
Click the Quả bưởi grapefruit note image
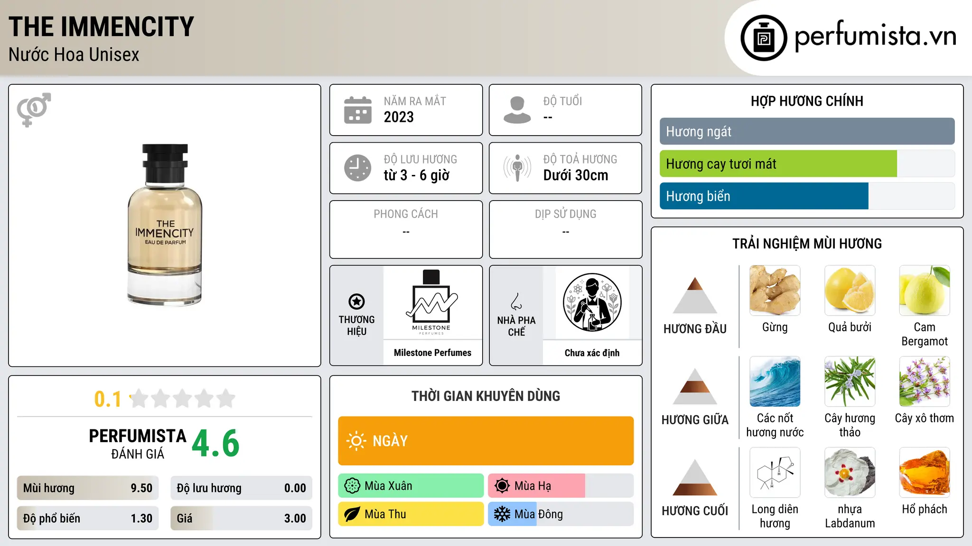[850, 290]
